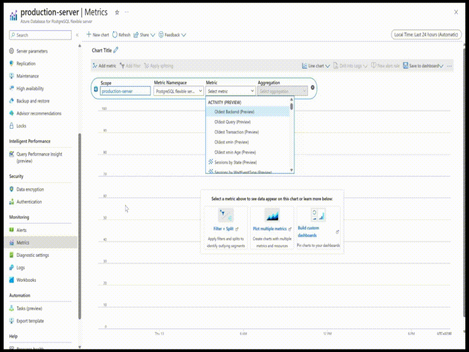View Advisor recommendations

[39, 113]
